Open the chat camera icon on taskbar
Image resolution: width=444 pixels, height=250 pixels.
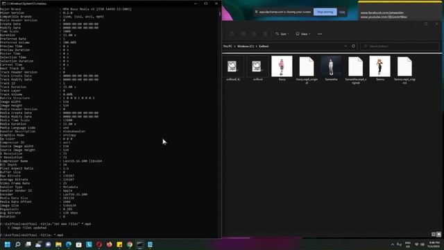pos(48,244)
